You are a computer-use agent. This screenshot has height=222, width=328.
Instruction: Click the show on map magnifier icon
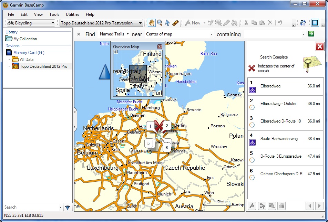pos(272,206)
